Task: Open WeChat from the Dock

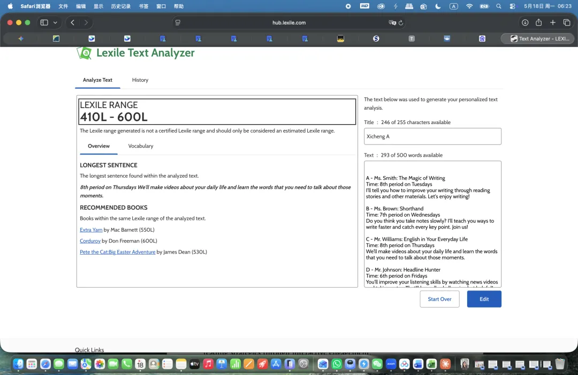Action: (377, 364)
